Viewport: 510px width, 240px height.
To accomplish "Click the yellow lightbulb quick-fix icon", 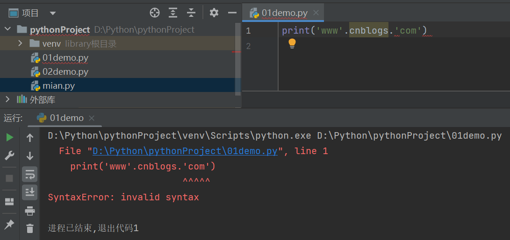I will click(x=292, y=43).
